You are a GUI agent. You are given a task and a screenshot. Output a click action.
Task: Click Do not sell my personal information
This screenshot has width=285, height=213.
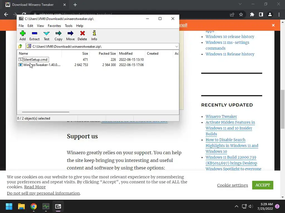(x=43, y=193)
